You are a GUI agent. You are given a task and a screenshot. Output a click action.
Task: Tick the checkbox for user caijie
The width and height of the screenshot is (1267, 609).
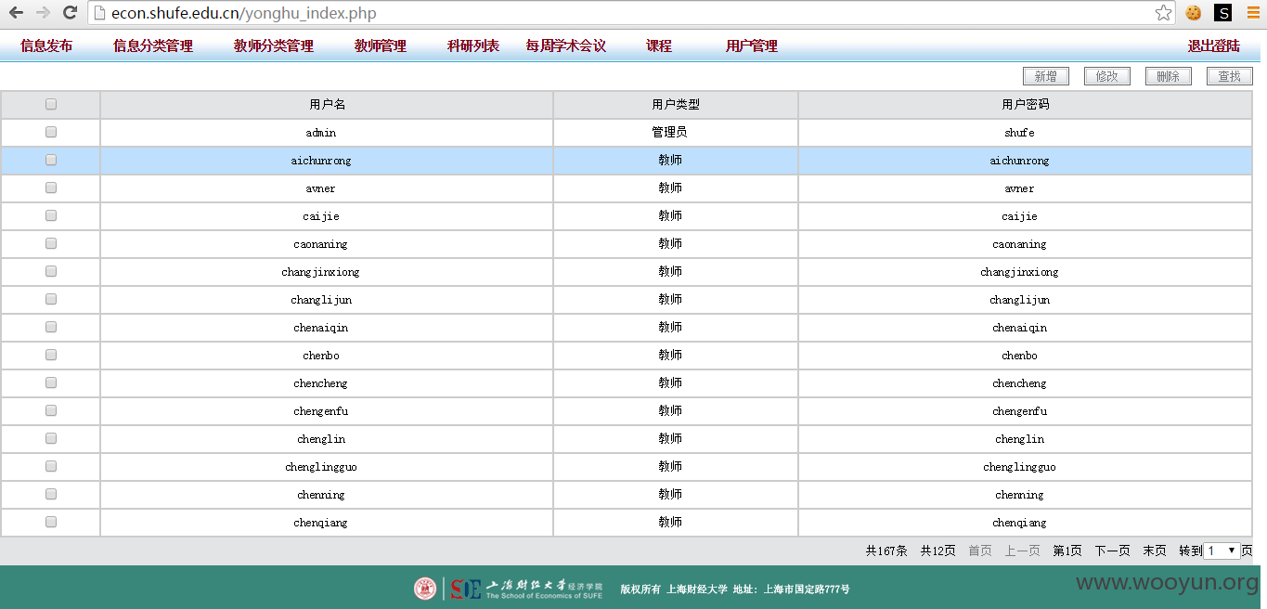point(51,215)
